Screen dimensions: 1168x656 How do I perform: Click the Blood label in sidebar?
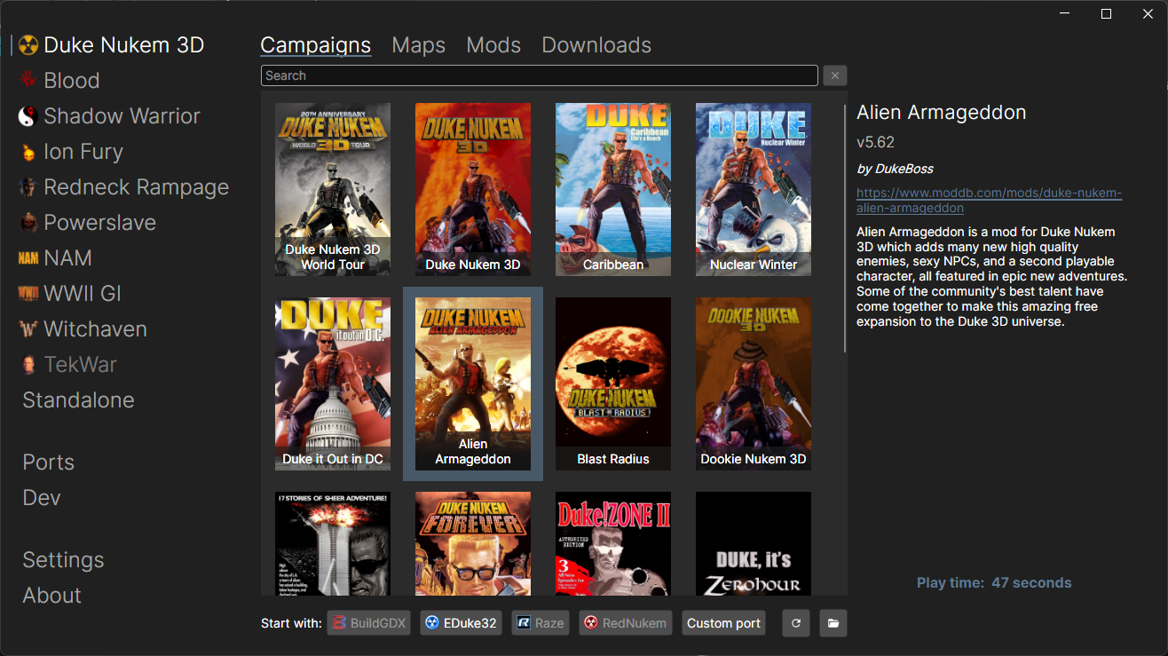[72, 81]
